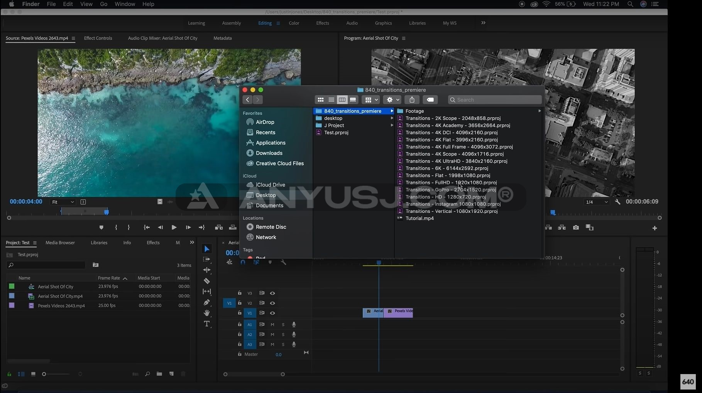Viewport: 702px width, 393px height.
Task: Select the Slip tool
Action: coord(207,291)
